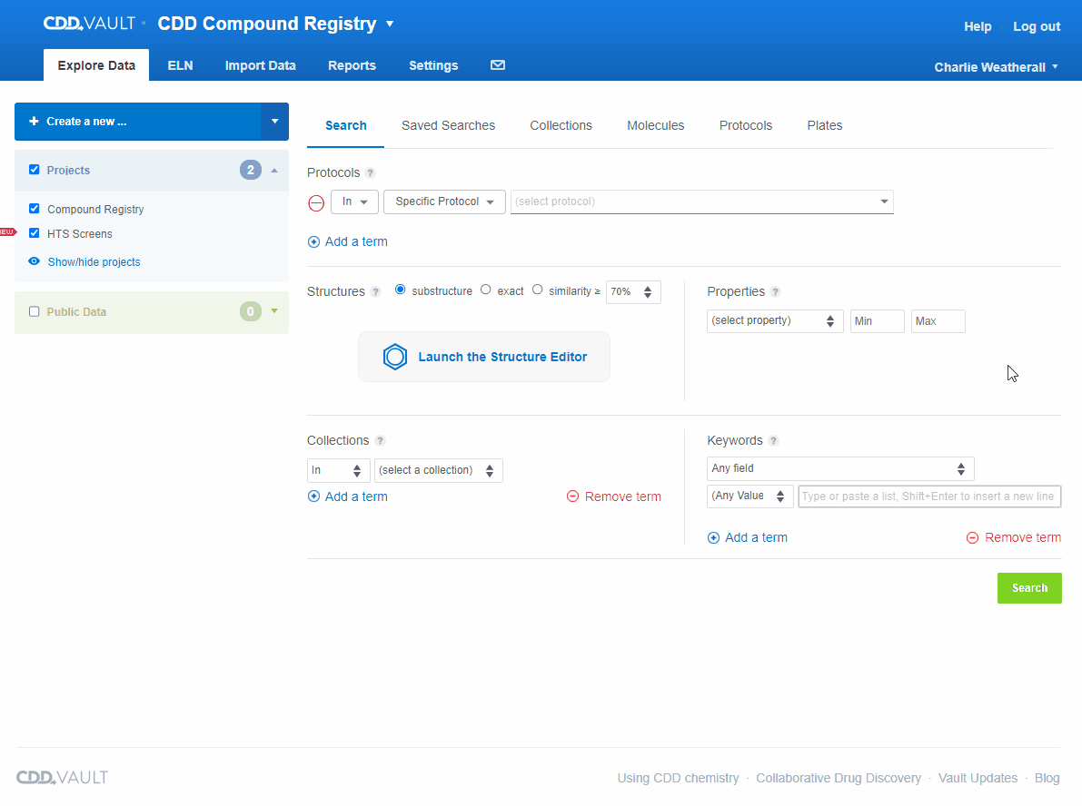Click Launch the Structure Editor
1082x806 pixels.
[x=484, y=357]
